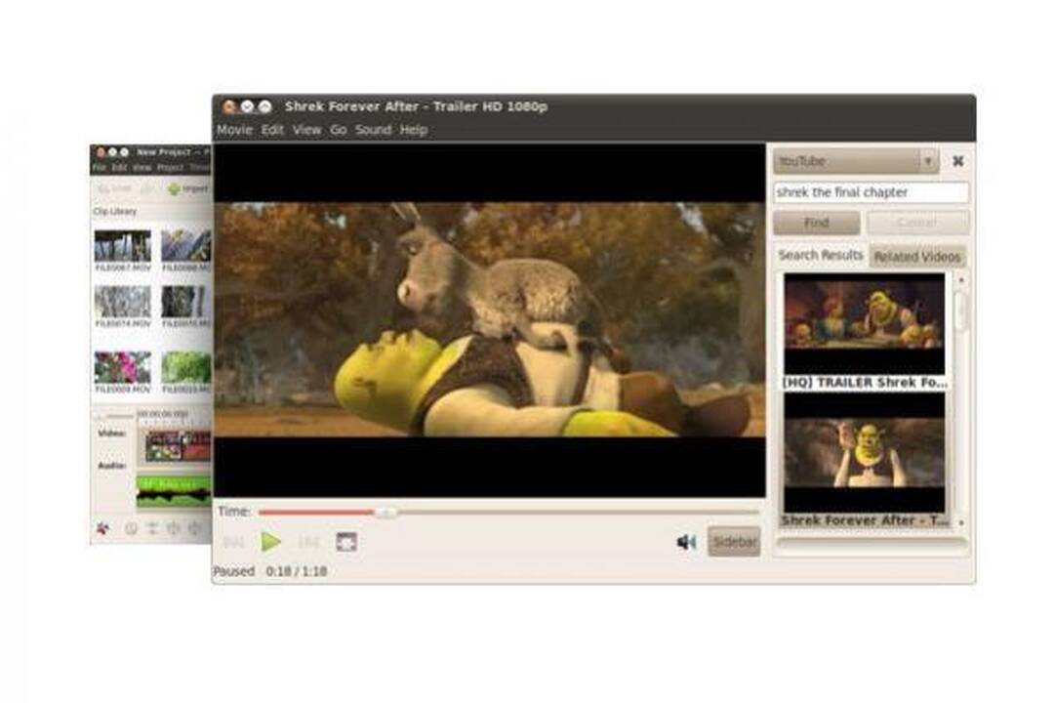
Task: Click the volume speaker icon
Action: [x=686, y=542]
